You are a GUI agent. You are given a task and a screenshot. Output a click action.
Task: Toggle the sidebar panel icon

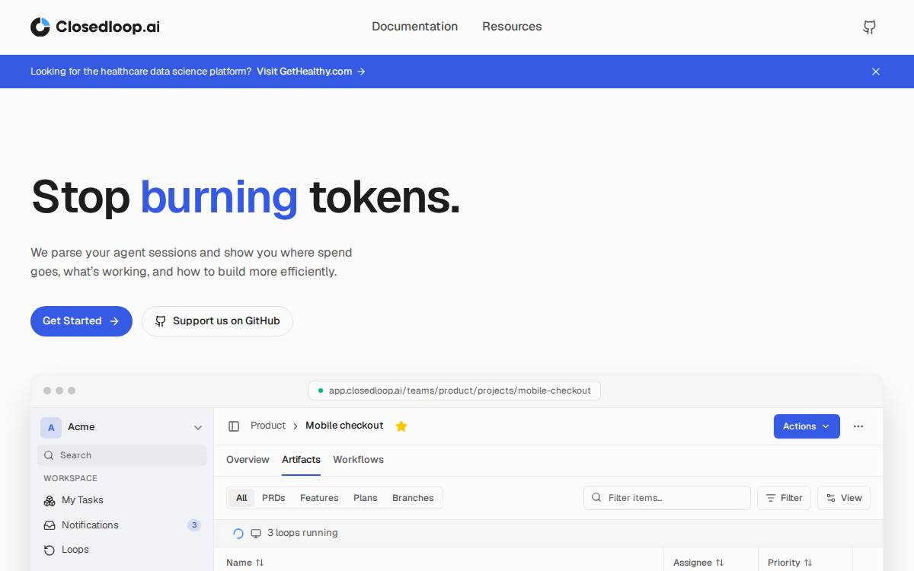pos(234,426)
